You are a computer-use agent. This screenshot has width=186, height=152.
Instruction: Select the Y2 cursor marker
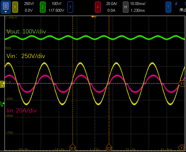tap(182, 147)
